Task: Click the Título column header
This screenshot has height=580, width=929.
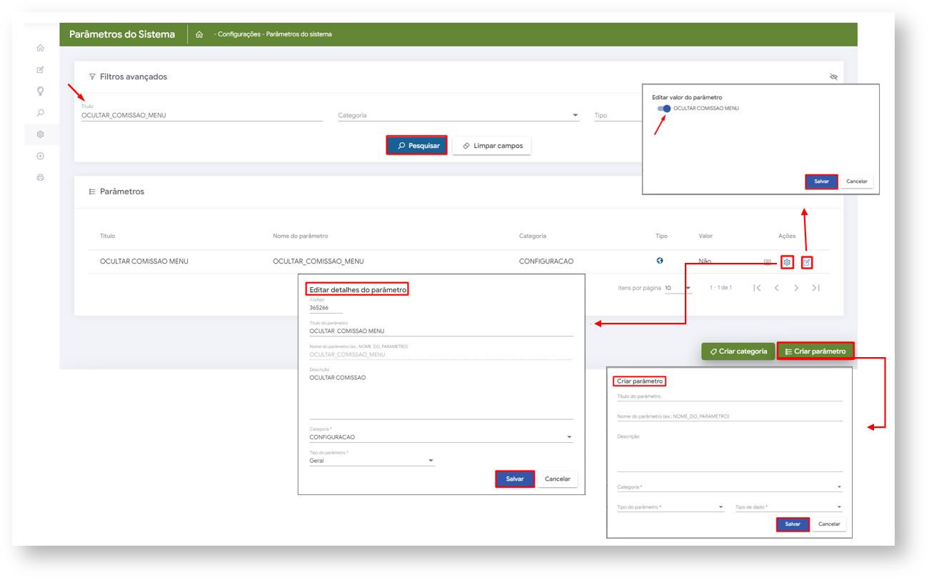Action: coord(108,236)
